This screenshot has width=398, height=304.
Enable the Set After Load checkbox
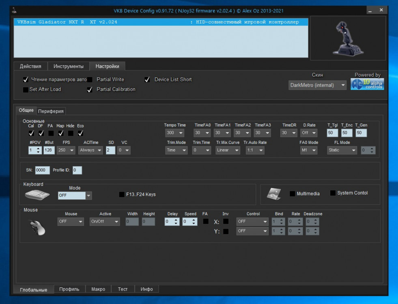coord(26,90)
